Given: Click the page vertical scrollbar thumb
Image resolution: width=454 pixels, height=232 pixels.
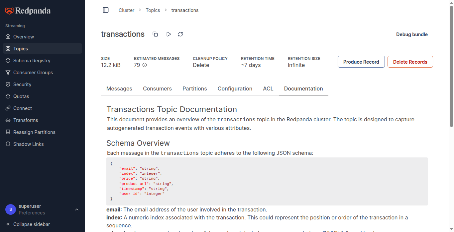Looking at the screenshot, I should click(x=451, y=66).
